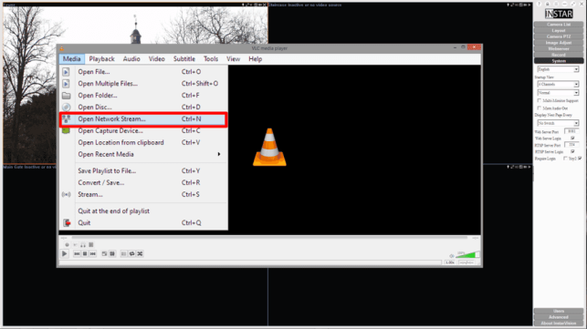This screenshot has height=329, width=587.
Task: Click the InstarVision lock icon
Action: [x=548, y=4]
